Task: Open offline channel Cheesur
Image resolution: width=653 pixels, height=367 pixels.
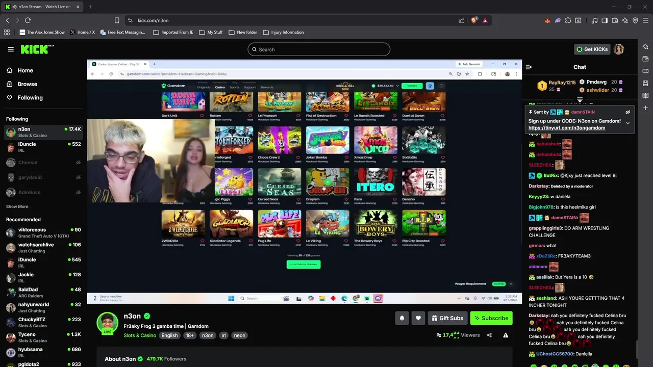Action: [x=43, y=162]
